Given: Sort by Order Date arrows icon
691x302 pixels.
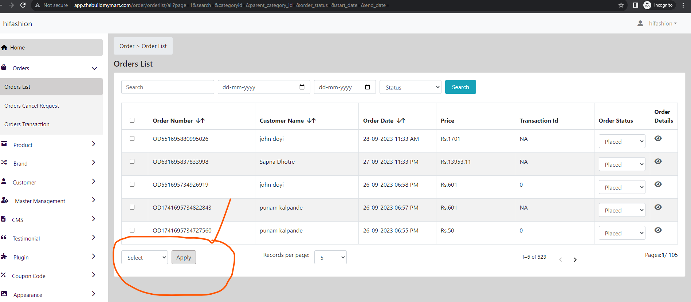Looking at the screenshot, I should click(401, 120).
